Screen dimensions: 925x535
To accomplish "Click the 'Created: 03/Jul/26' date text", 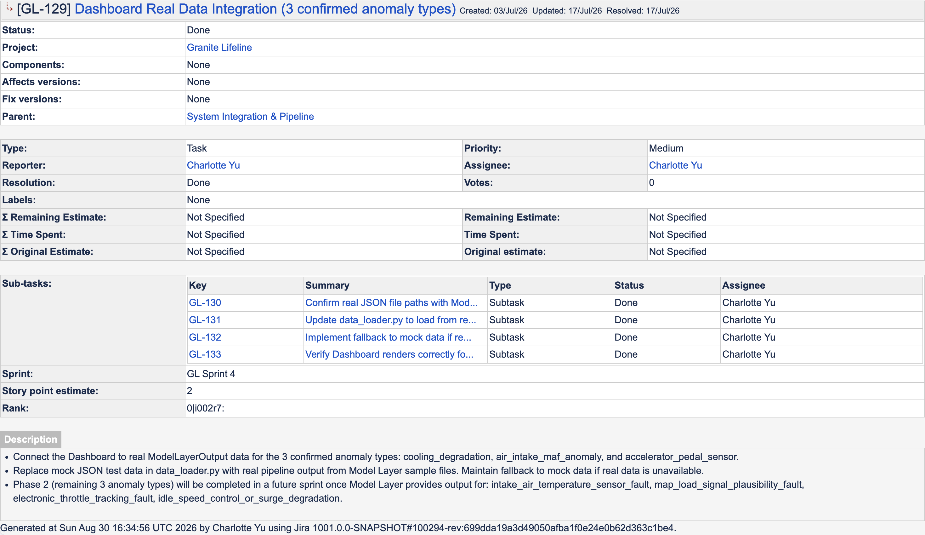I will 493,11.
